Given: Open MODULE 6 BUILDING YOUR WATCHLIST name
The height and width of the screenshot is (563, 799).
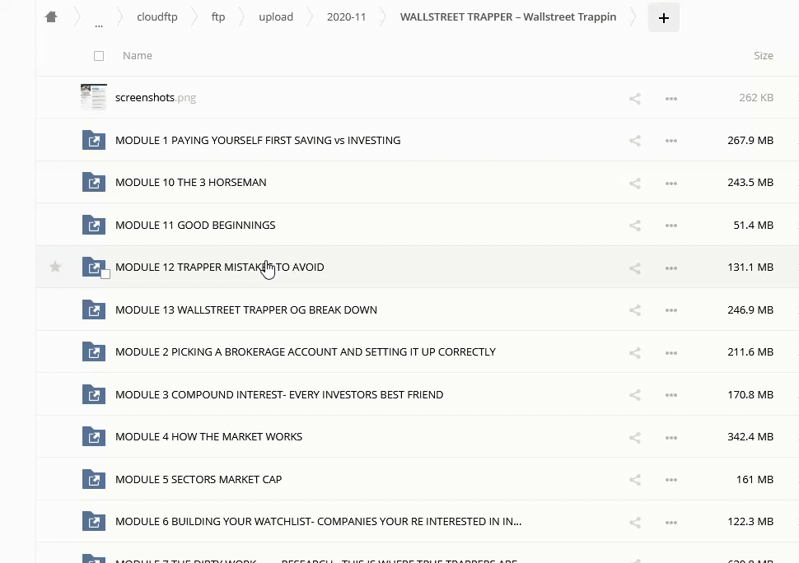Looking at the screenshot, I should [319, 522].
